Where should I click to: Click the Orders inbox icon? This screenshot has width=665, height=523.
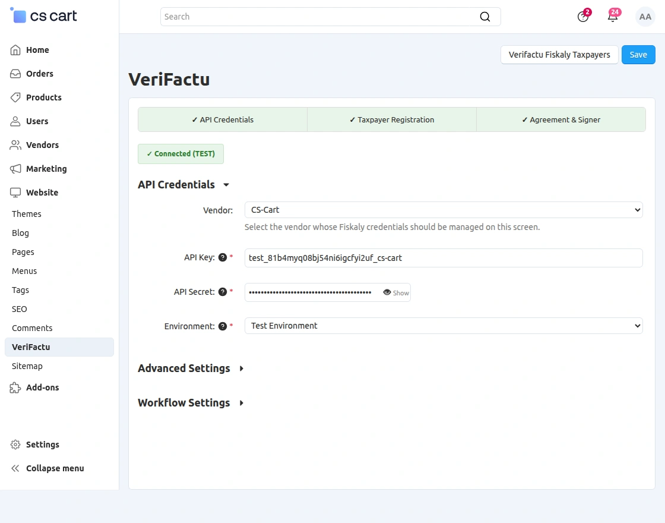(x=15, y=74)
